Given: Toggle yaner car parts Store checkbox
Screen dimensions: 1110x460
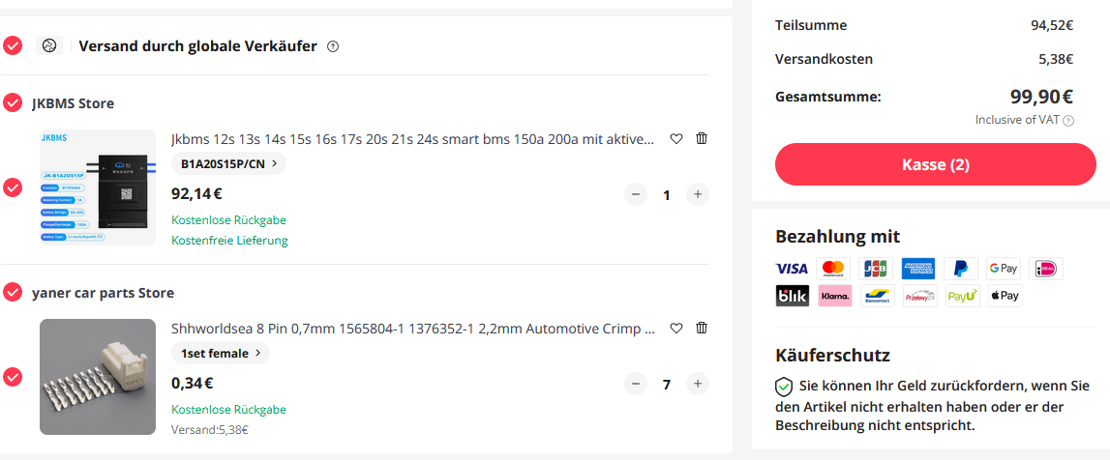Looking at the screenshot, I should [13, 292].
